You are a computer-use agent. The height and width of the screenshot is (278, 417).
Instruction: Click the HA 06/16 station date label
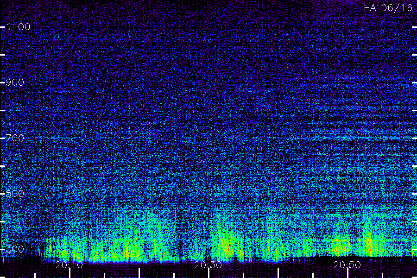(x=388, y=8)
